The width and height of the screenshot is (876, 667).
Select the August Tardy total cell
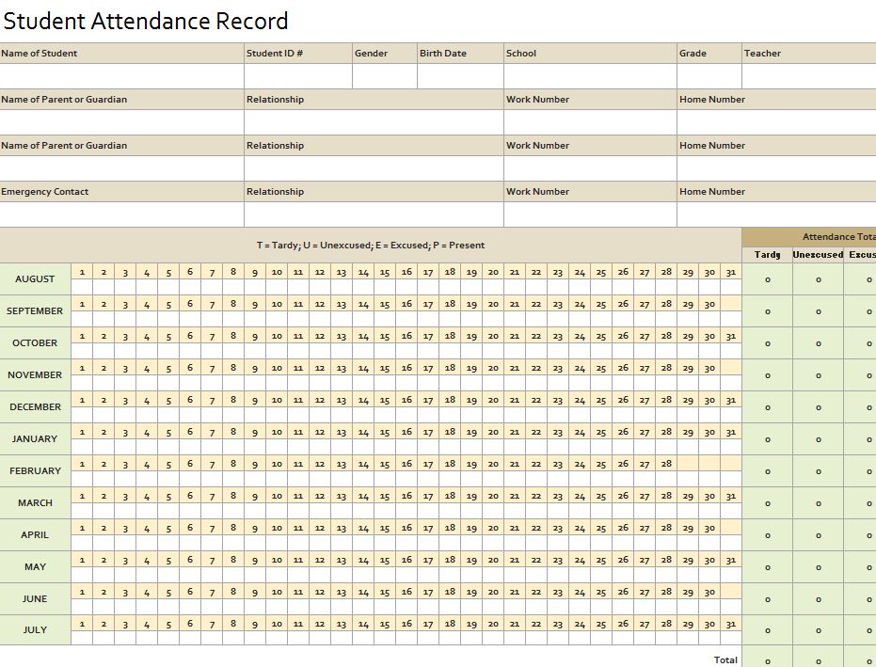tap(767, 279)
